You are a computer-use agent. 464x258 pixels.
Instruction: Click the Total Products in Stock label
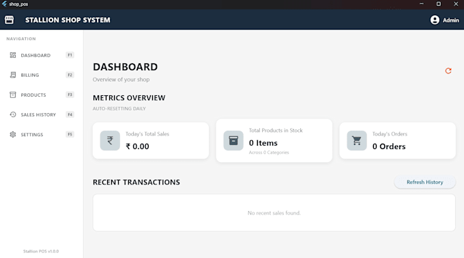click(x=276, y=131)
